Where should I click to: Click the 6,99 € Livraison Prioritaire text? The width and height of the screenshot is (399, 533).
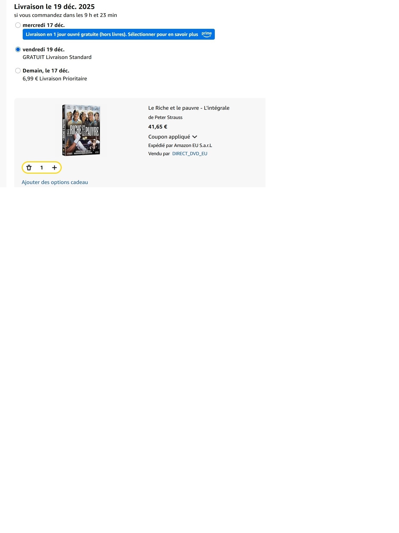pyautogui.click(x=55, y=79)
